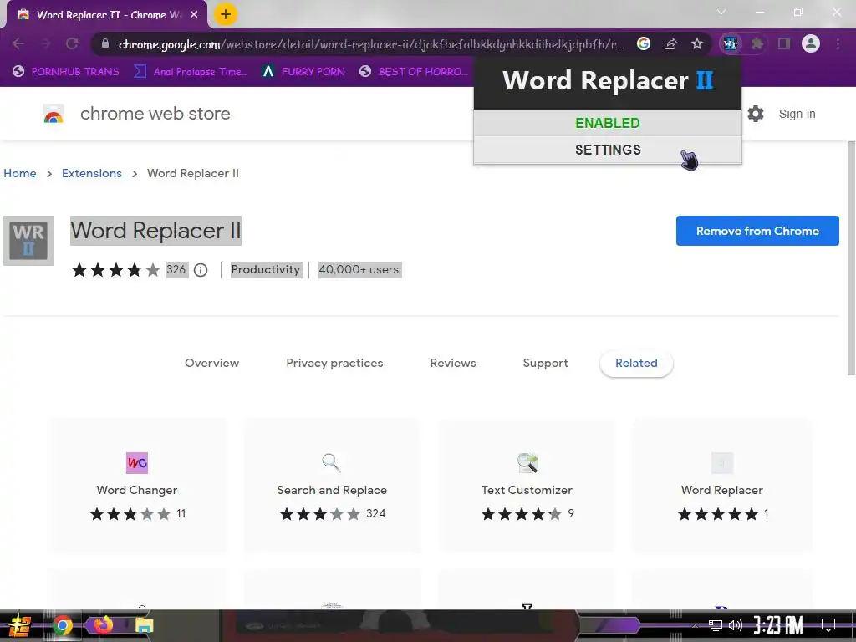Click the 40,000+ users text

[359, 270]
